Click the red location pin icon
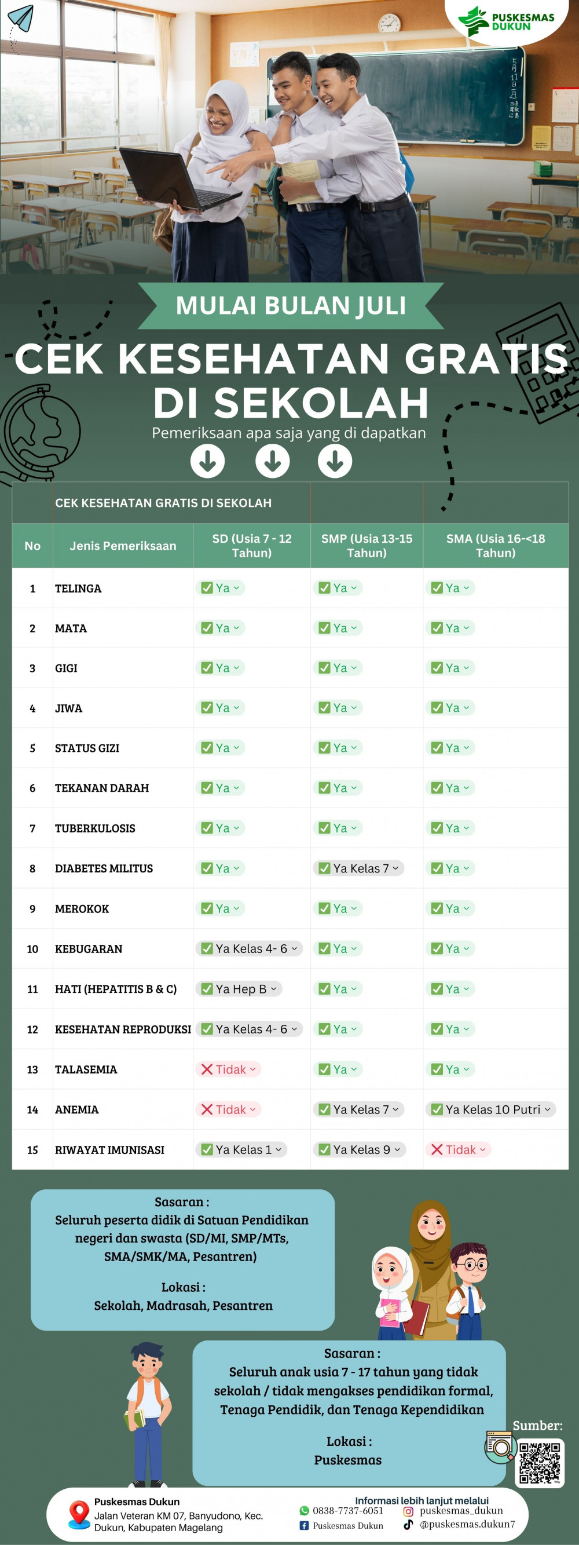The image size is (579, 1545). click(79, 1514)
